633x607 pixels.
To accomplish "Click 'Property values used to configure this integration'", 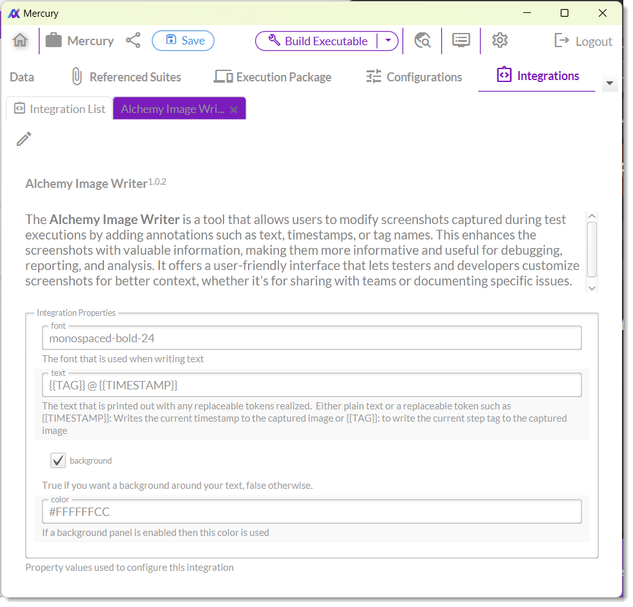I will [129, 568].
